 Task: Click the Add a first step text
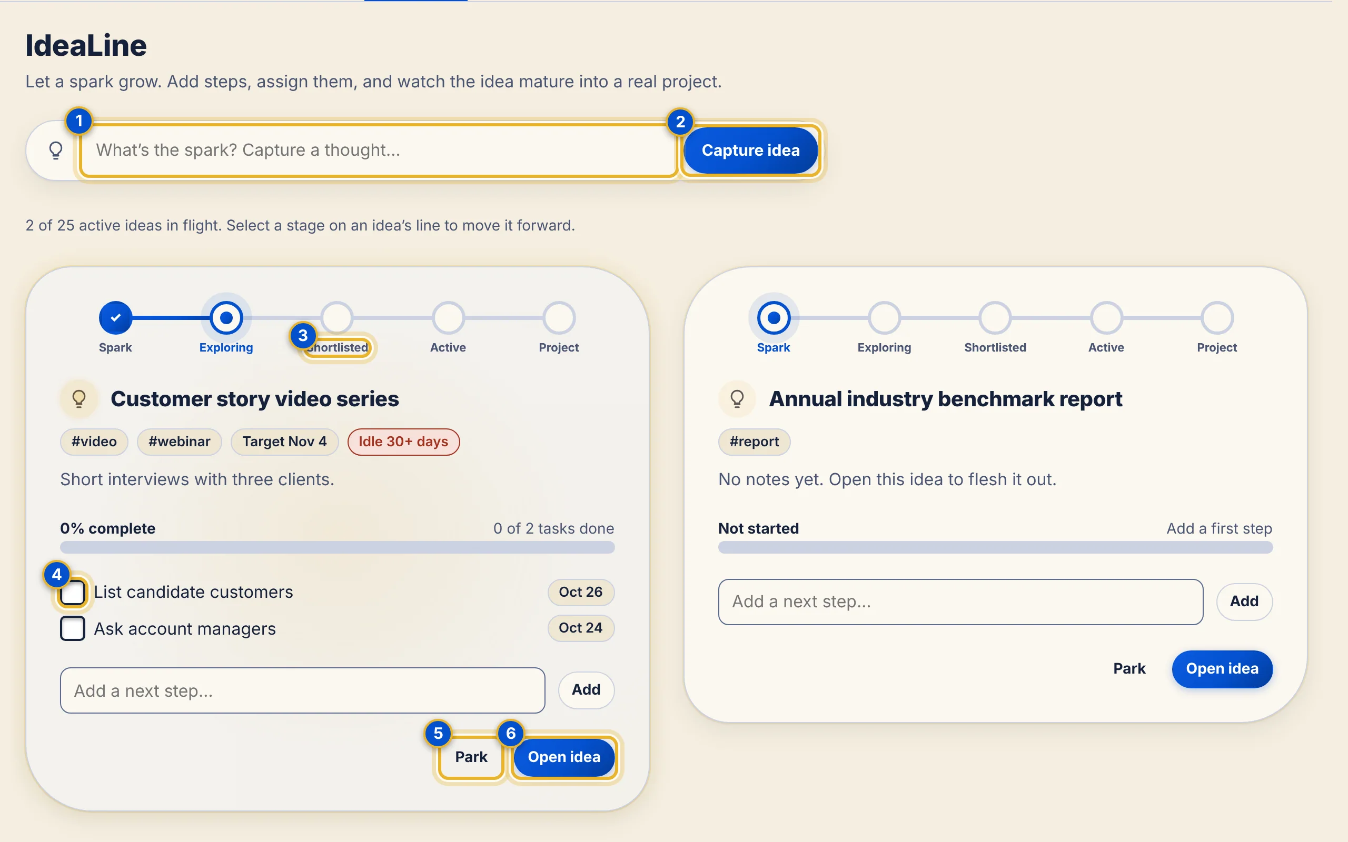coord(1220,528)
